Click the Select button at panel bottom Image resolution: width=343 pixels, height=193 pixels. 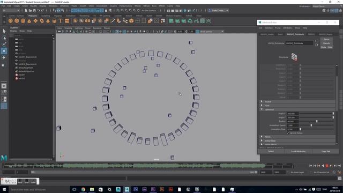click(271, 151)
